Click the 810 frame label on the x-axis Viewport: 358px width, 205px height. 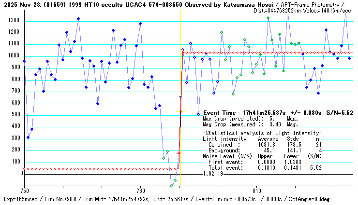(257, 191)
